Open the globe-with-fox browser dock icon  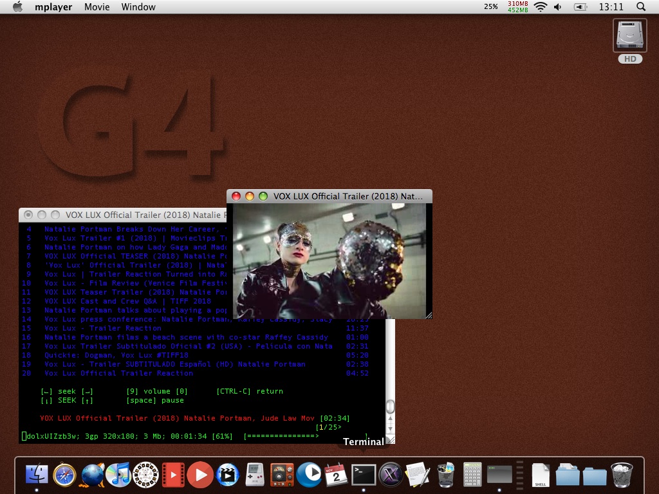click(x=92, y=475)
